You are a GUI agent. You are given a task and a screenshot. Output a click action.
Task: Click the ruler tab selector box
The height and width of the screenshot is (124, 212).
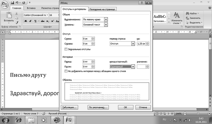click(x=2, y=32)
